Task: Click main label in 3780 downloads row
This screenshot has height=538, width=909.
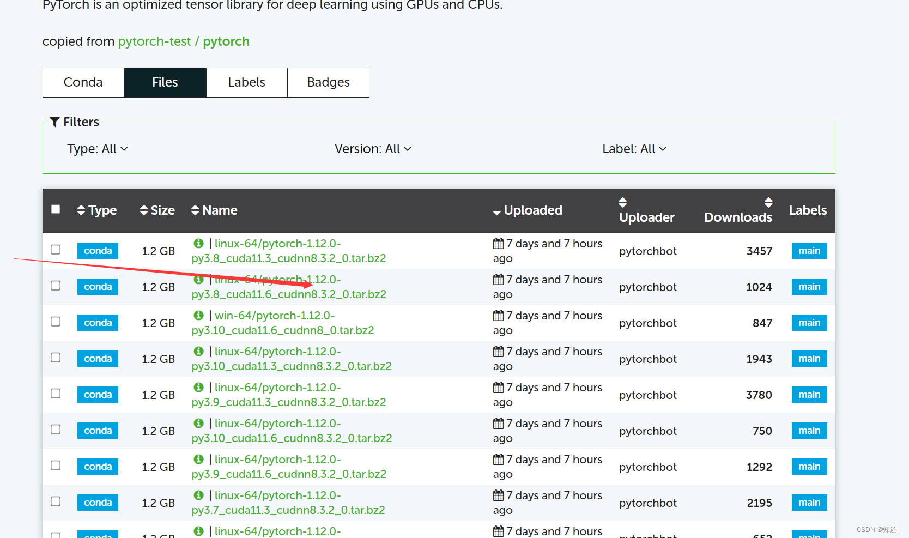Action: click(x=809, y=395)
